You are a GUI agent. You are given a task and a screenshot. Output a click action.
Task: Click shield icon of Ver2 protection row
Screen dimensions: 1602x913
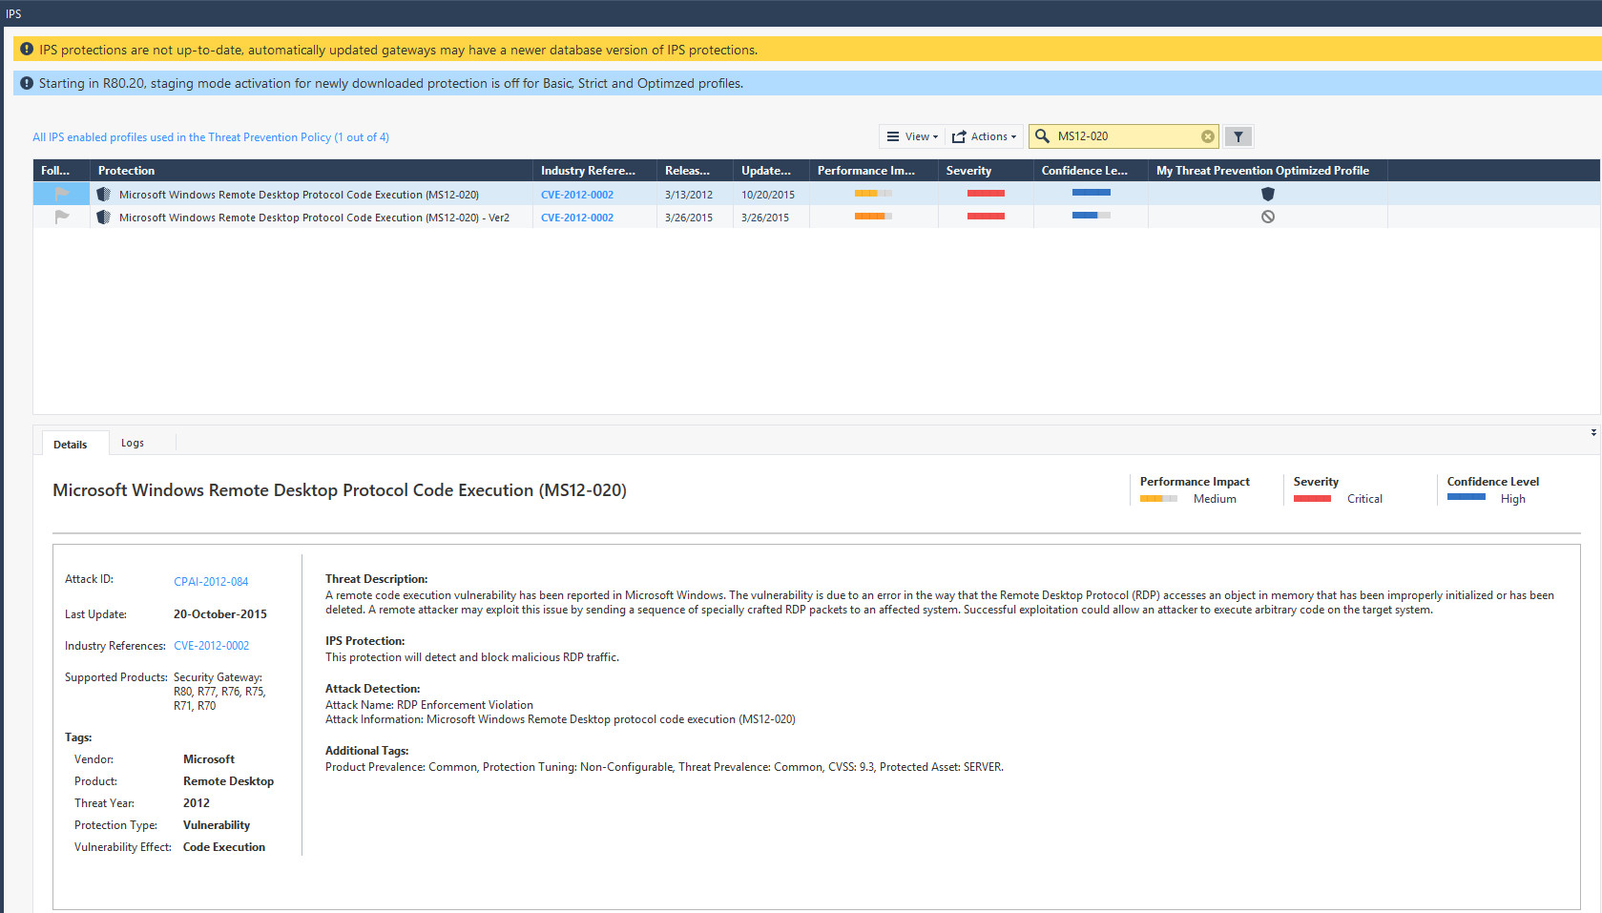point(104,217)
